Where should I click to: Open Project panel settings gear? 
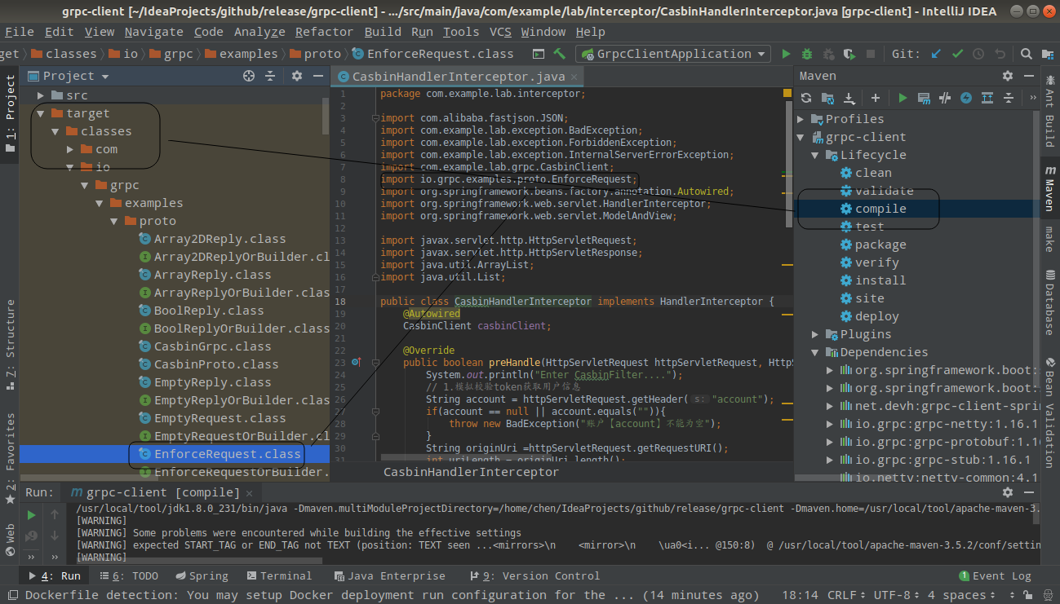[297, 76]
